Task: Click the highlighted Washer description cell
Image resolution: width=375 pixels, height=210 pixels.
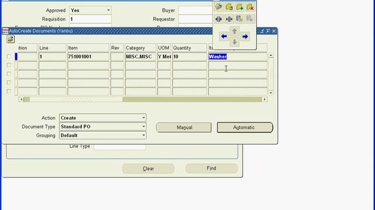Action: tap(237, 57)
